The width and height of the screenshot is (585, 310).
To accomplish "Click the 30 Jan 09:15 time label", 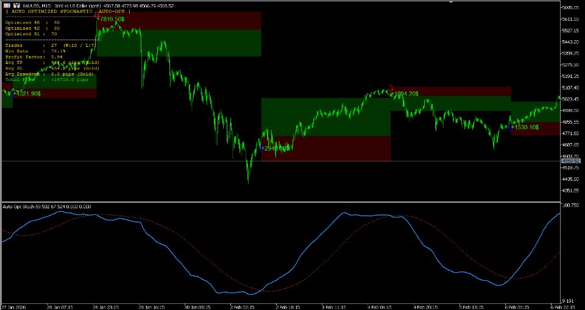I will coord(197,307).
